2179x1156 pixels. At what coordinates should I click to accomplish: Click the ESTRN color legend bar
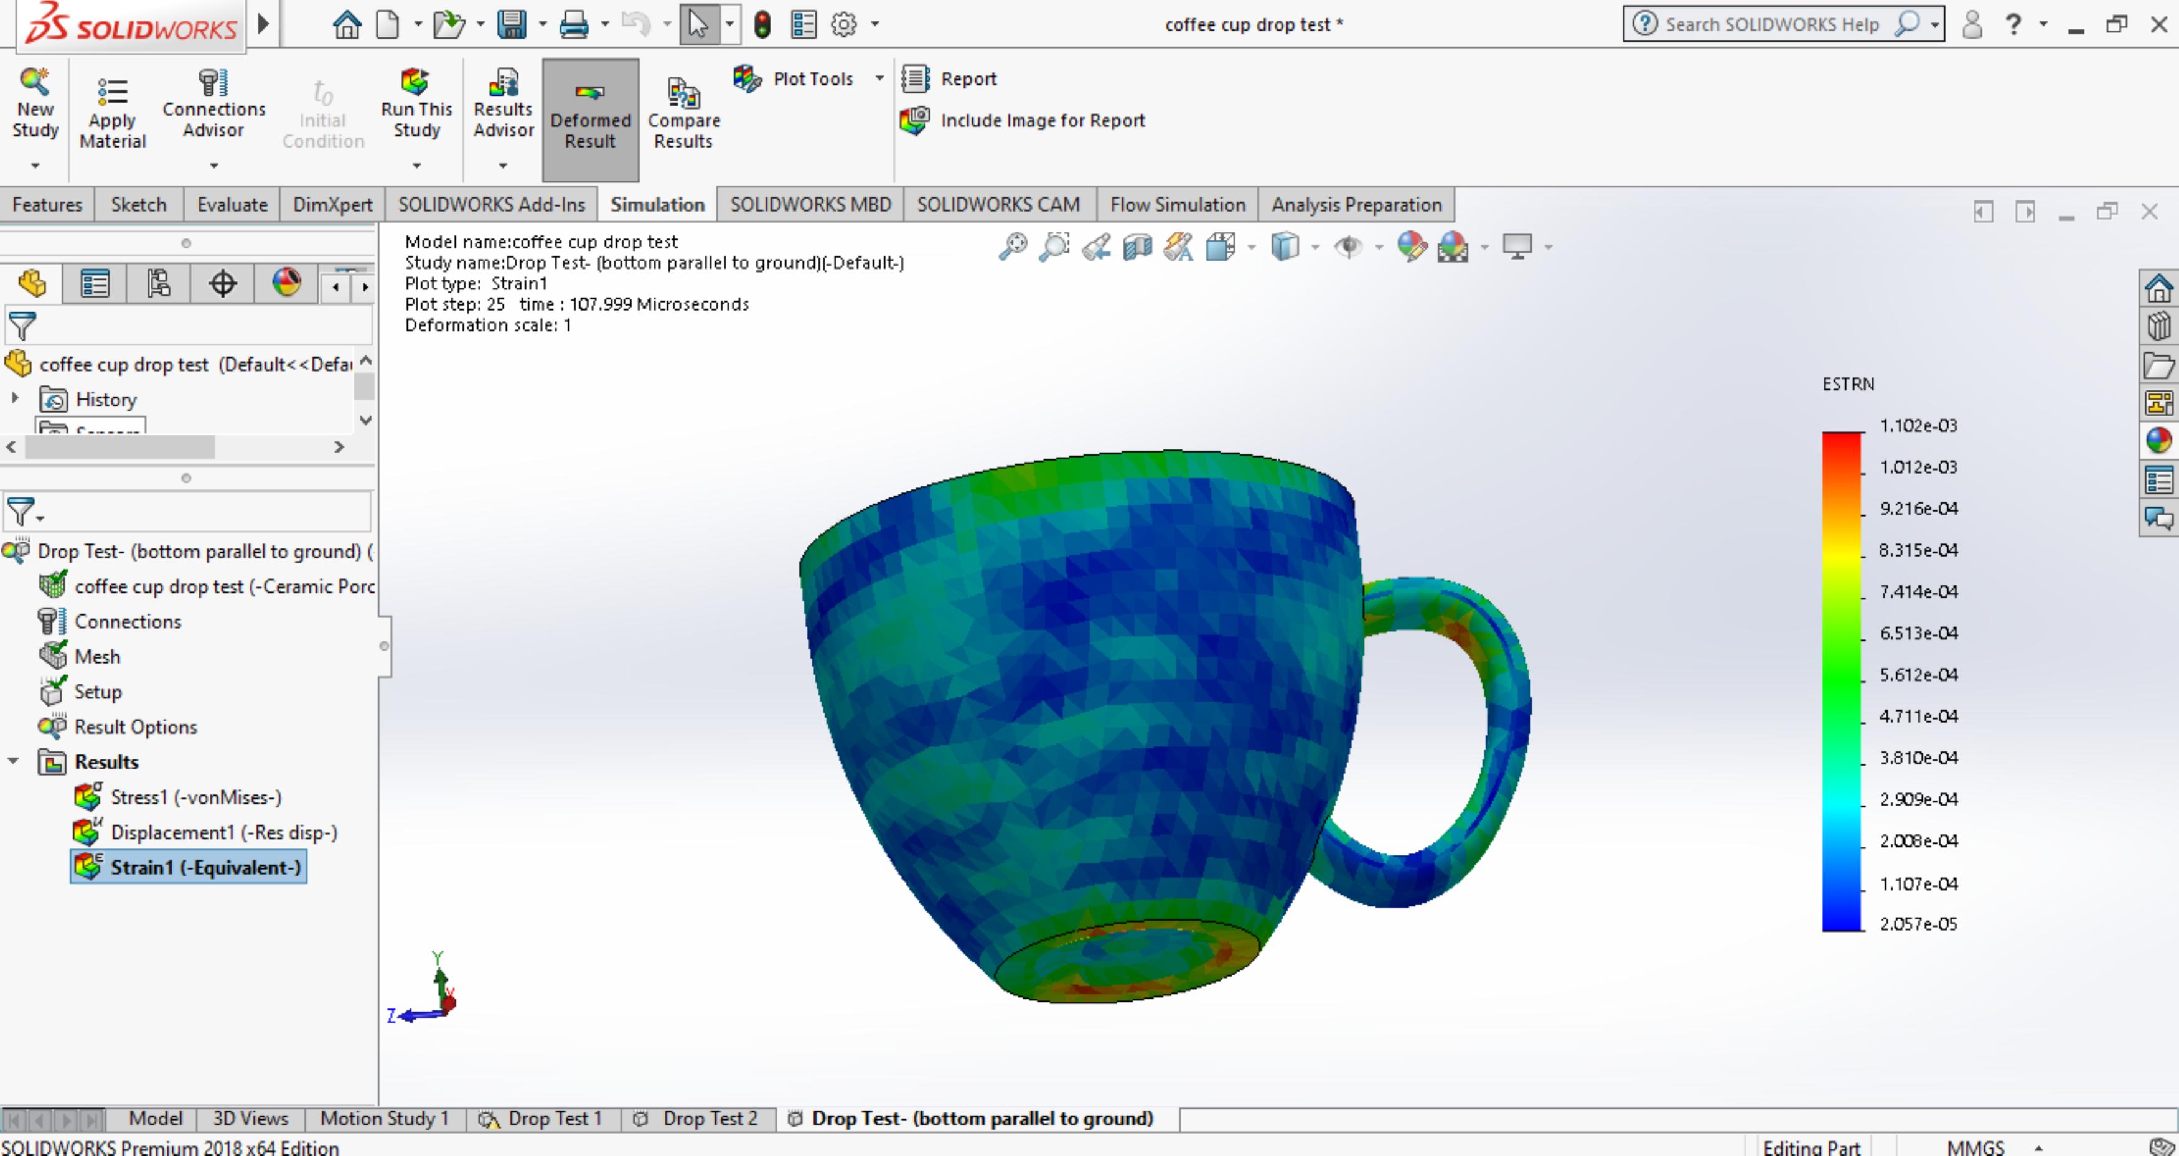[x=1842, y=681]
